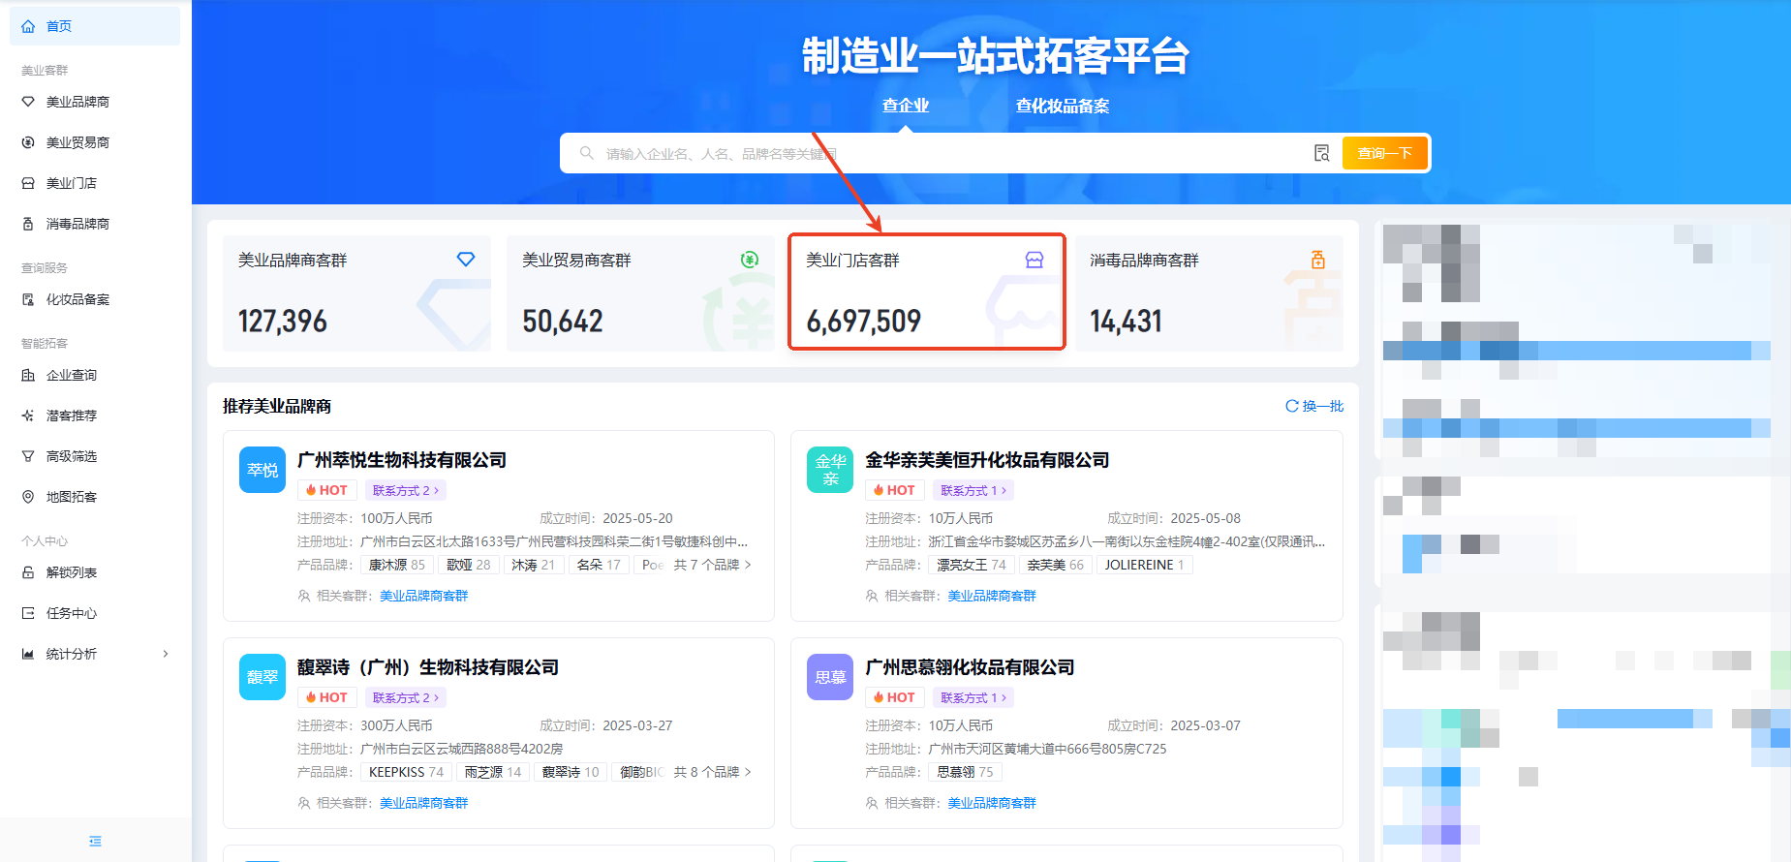Open 金华亲芙美恒升化妆品有限公司 company link
Image resolution: width=1791 pixels, height=862 pixels.
[x=987, y=460]
